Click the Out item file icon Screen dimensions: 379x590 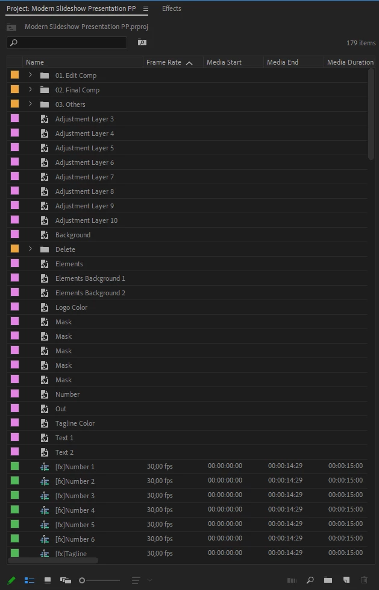(x=45, y=409)
